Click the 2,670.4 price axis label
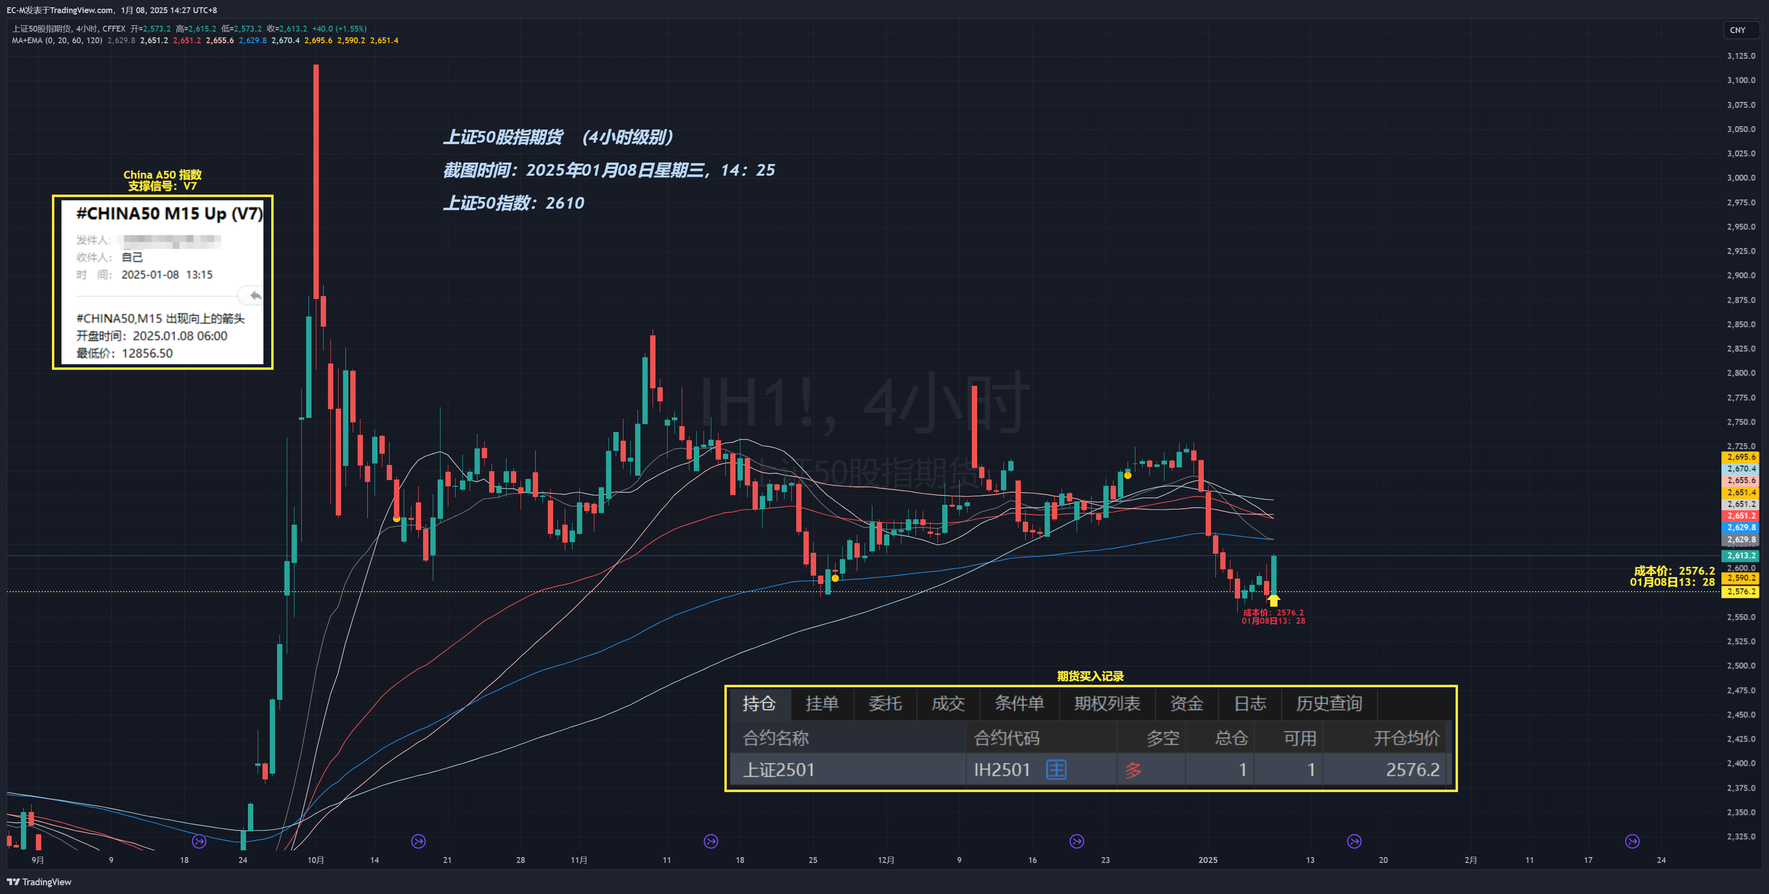This screenshot has height=894, width=1769. click(x=1740, y=469)
